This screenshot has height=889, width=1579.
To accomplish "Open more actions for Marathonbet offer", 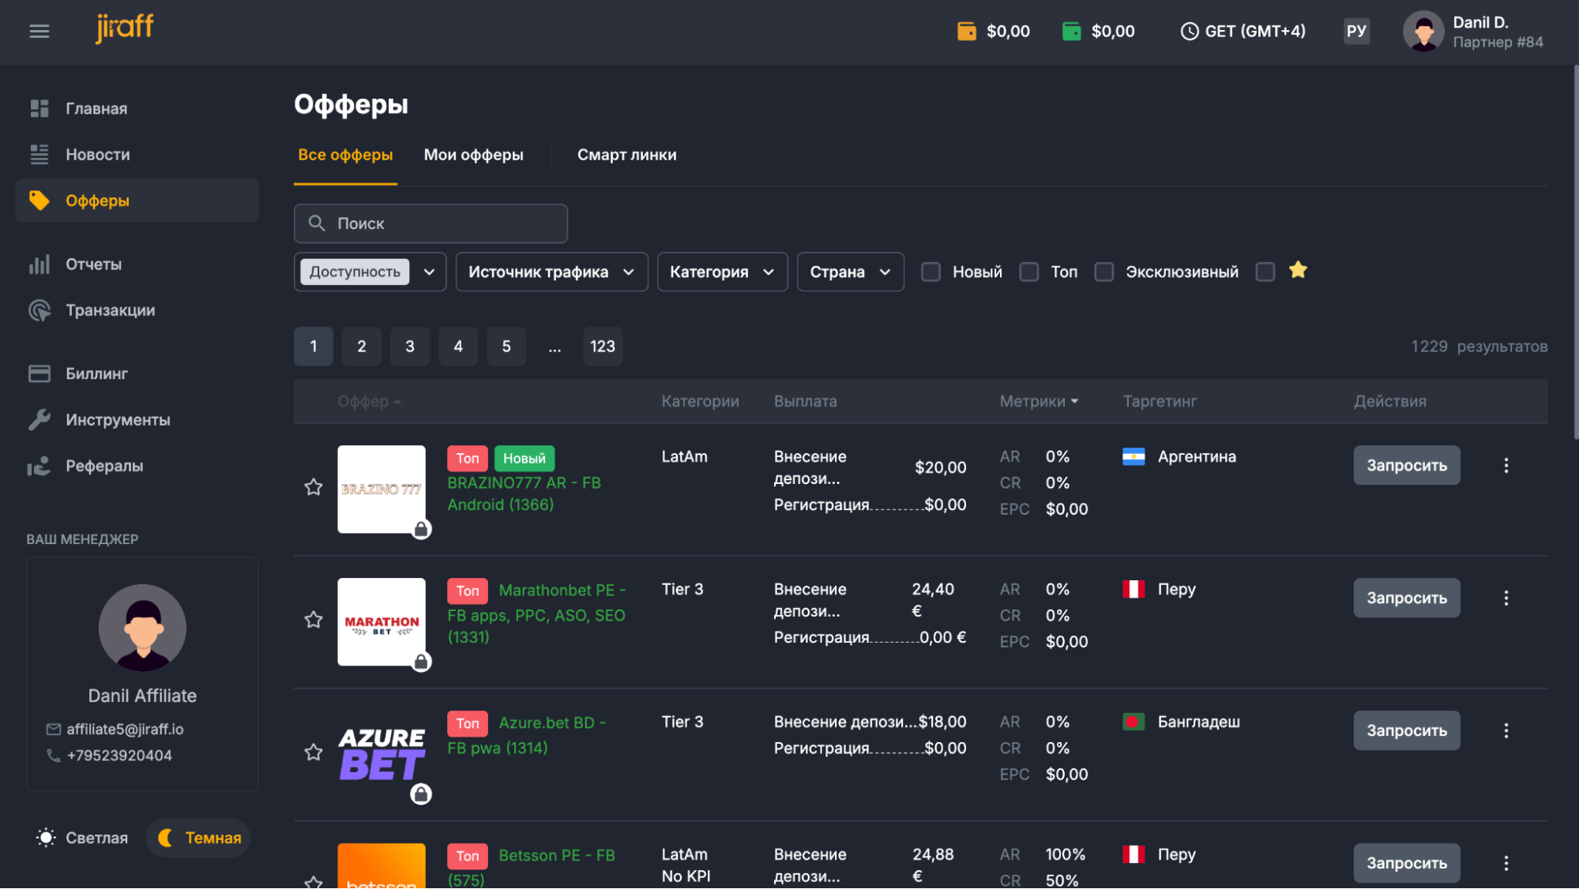I will (x=1506, y=598).
